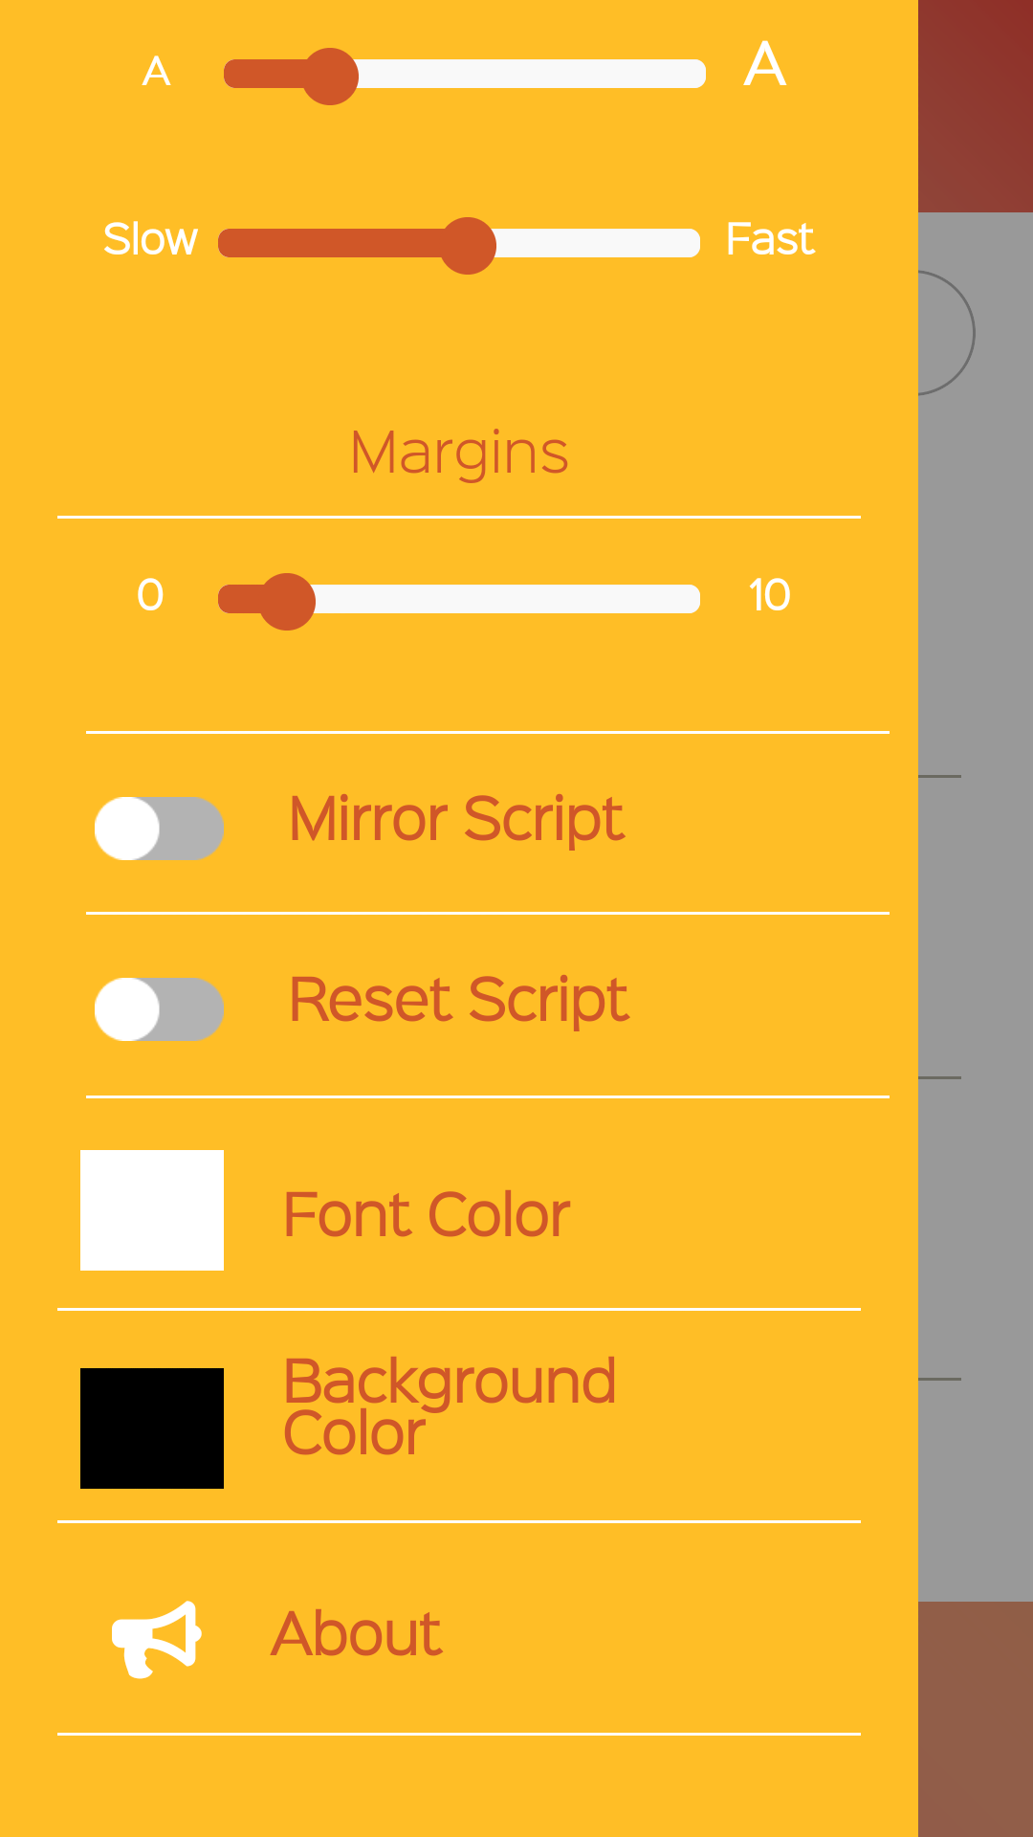
Task: Click the margins slider handle
Action: [x=287, y=601]
